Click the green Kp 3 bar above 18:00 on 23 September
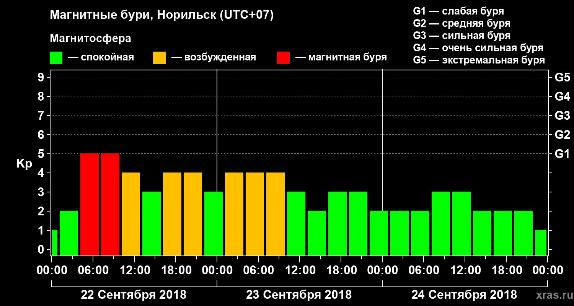Screen dimensions: 574x306 coord(338,223)
